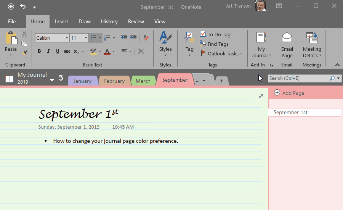Open the January section tab
The width and height of the screenshot is (343, 210).
click(x=82, y=81)
